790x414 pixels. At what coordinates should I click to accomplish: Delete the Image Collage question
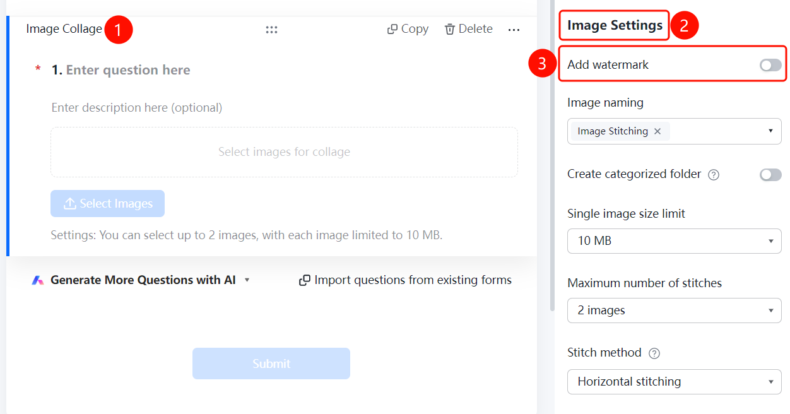469,29
